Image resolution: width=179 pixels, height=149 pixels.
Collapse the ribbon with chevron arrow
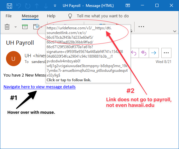pyautogui.click(x=175, y=31)
